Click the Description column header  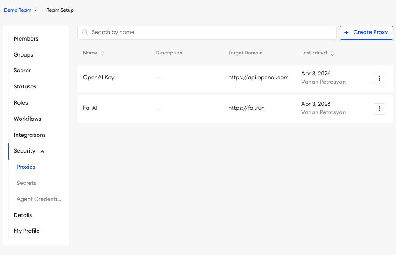pyautogui.click(x=169, y=53)
